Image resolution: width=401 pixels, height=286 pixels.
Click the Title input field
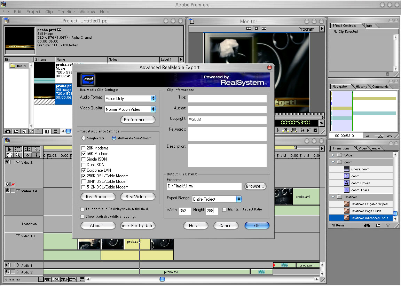(227, 99)
